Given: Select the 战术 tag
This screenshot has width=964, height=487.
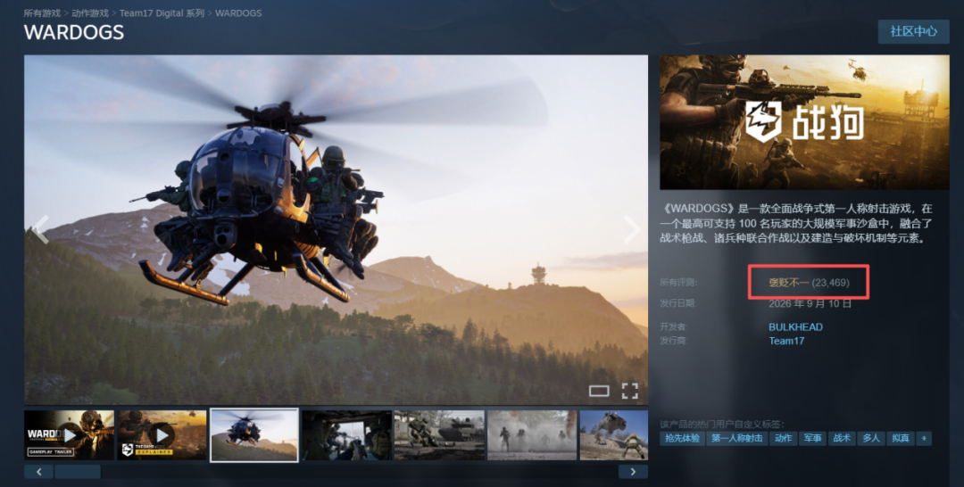Looking at the screenshot, I should click(842, 439).
